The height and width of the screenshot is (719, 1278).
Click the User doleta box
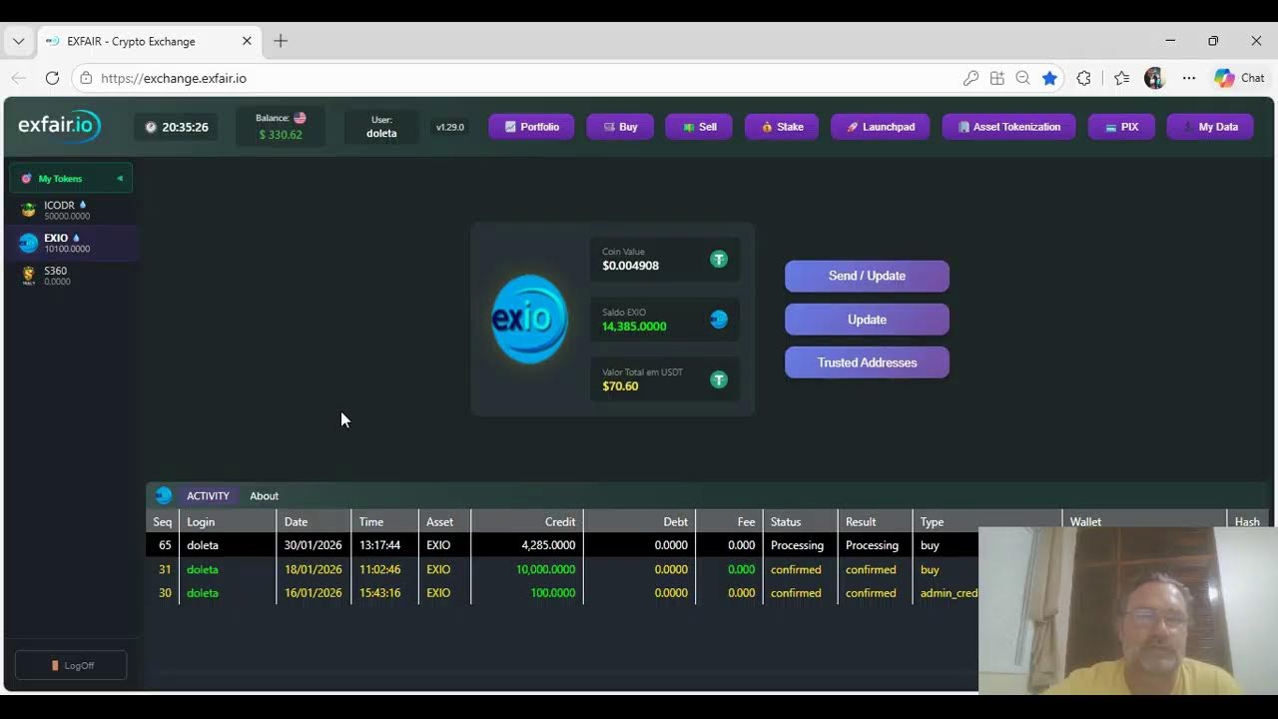[x=381, y=127]
